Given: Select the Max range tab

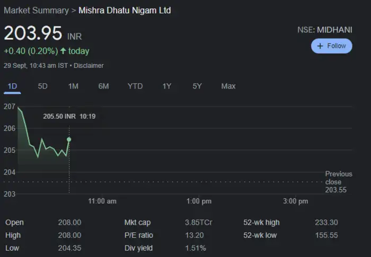Looking at the screenshot, I should 228,86.
